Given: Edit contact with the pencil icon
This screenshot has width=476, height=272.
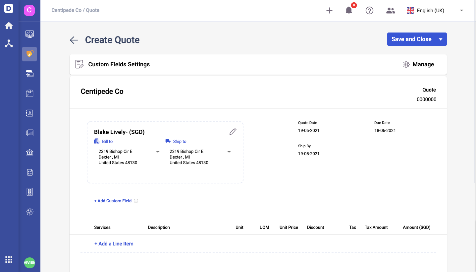Looking at the screenshot, I should [x=233, y=132].
